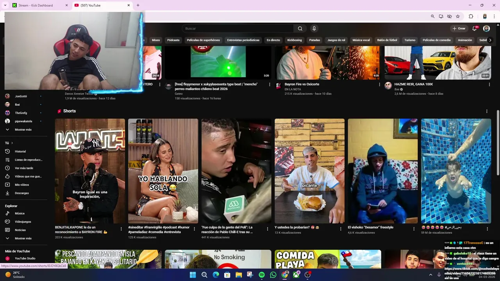The width and height of the screenshot is (500, 281).
Task: Bookmark this page with star icon
Action: (x=458, y=16)
